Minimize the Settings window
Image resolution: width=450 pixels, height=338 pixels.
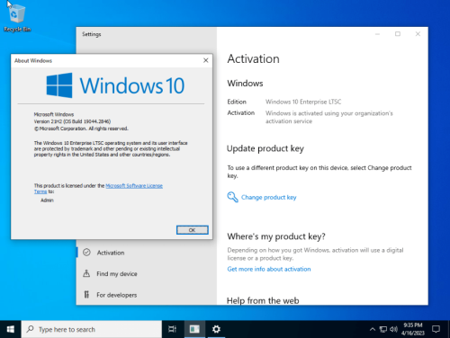click(377, 34)
